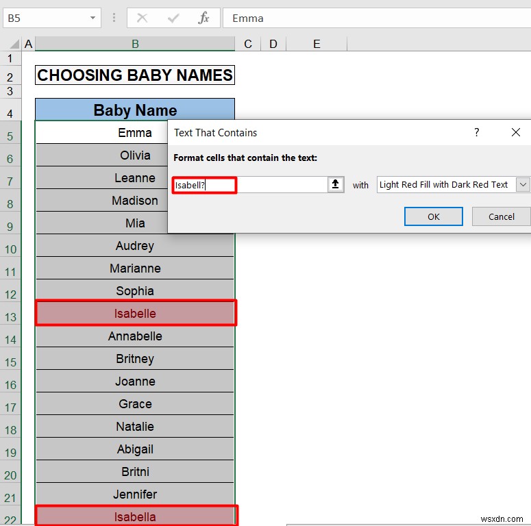Image resolution: width=531 pixels, height=526 pixels.
Task: Click the cell containing Emma
Action: click(x=101, y=132)
